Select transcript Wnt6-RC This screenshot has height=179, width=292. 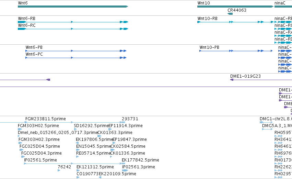click(x=73, y=29)
